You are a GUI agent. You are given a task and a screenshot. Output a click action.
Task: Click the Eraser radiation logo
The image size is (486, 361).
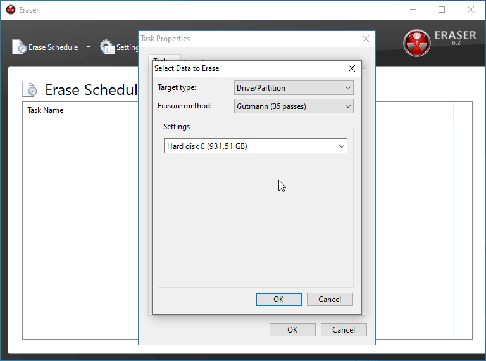[x=416, y=43]
